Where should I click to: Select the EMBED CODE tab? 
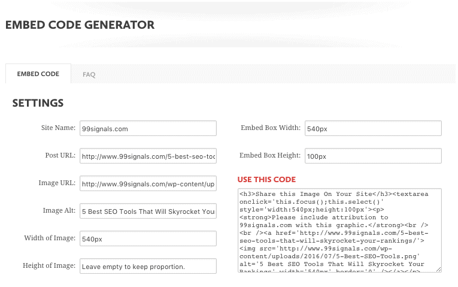coord(38,74)
